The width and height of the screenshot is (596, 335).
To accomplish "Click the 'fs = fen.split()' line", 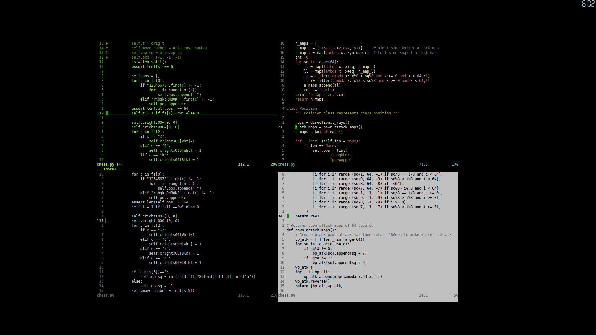I will [x=149, y=62].
